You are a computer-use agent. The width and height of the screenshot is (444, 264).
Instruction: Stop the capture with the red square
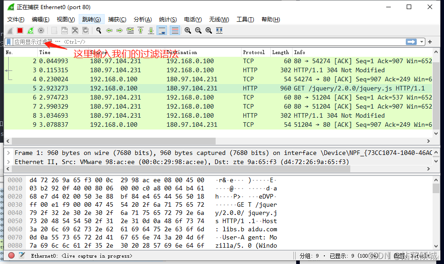(20, 30)
